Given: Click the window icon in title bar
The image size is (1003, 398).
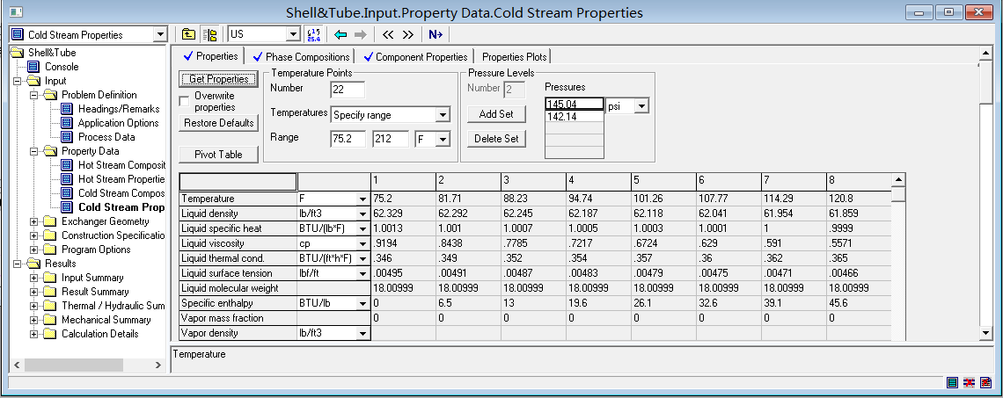Looking at the screenshot, I should [18, 12].
